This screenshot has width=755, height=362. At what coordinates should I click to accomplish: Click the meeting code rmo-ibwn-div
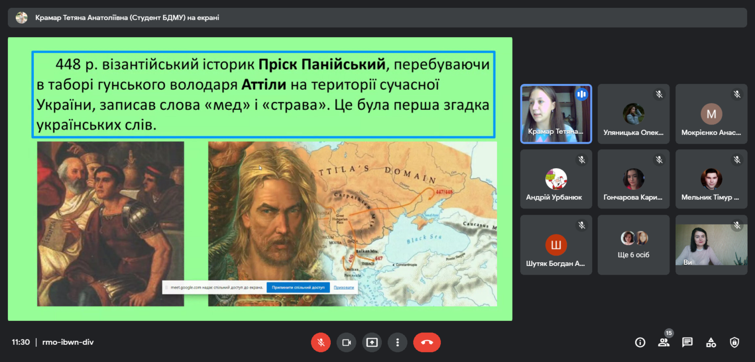[x=68, y=342]
